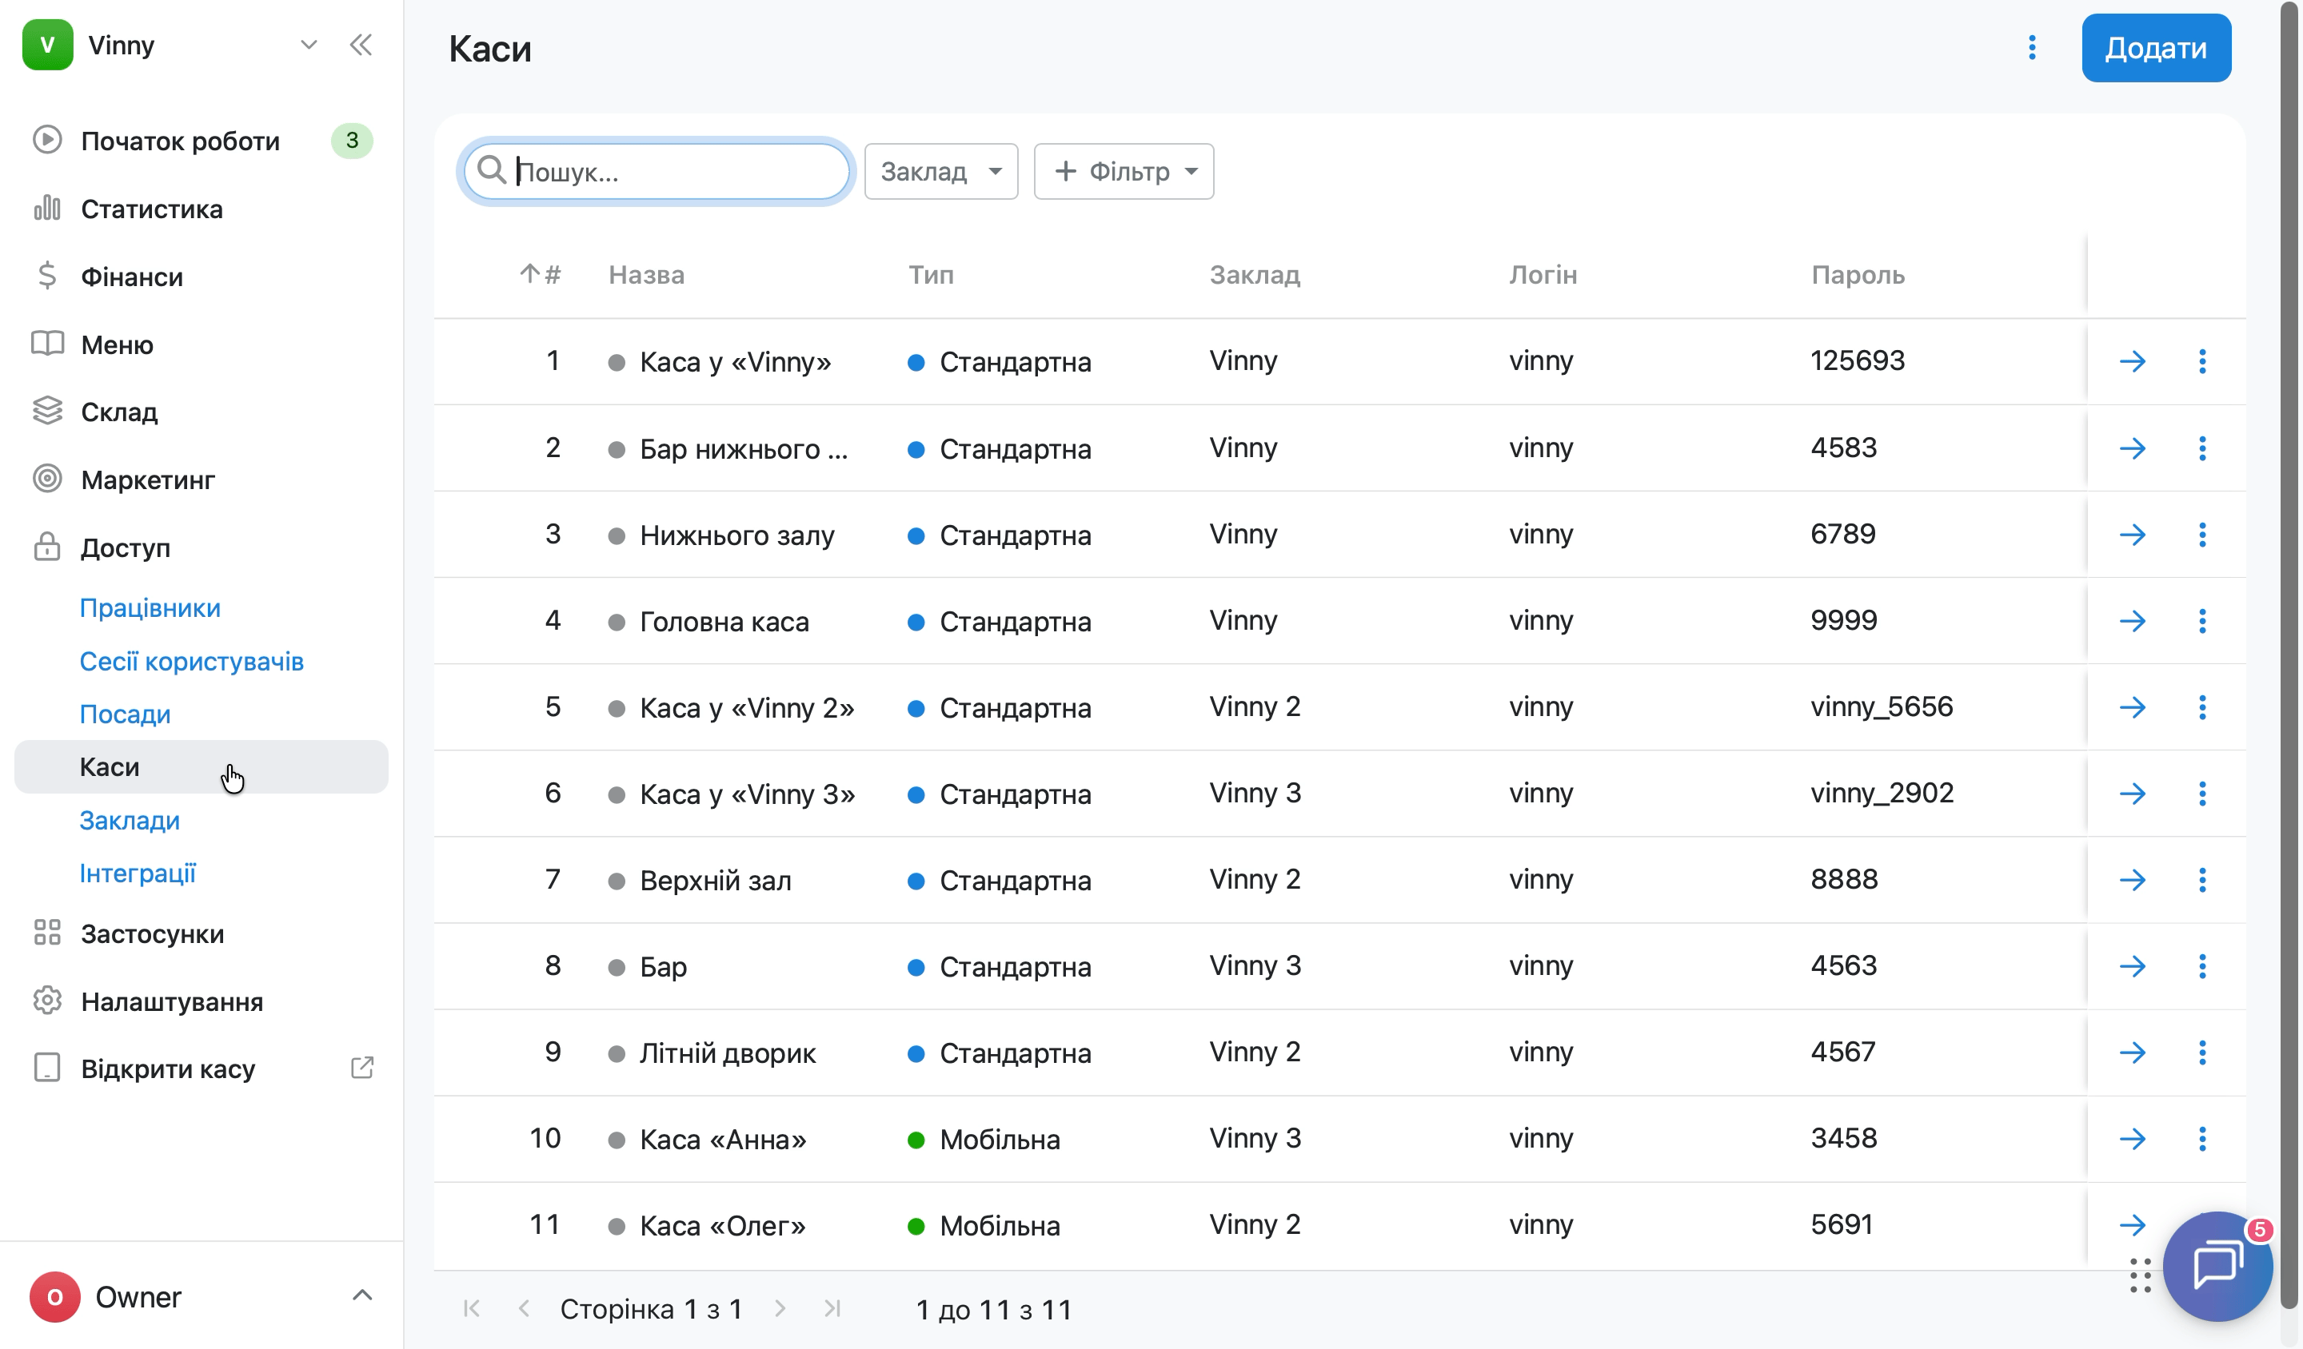Go to Працівники in the sidebar
This screenshot has width=2303, height=1349.
tap(150, 607)
